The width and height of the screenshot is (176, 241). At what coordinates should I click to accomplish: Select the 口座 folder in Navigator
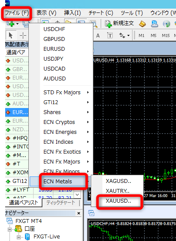pos(30,229)
